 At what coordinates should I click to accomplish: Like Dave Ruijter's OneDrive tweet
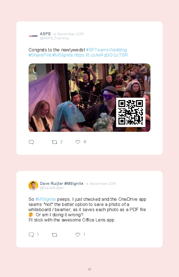78,235
